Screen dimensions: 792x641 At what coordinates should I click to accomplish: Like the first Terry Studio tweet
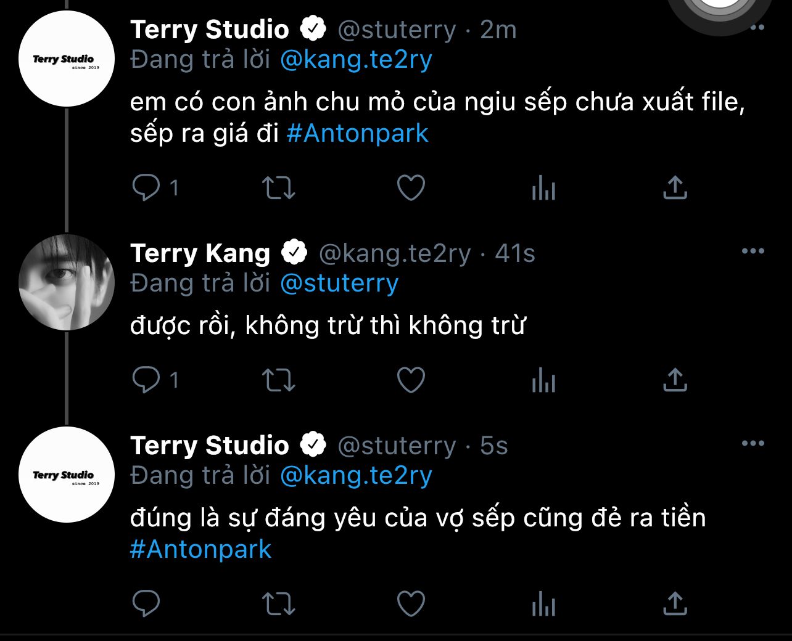pos(411,188)
